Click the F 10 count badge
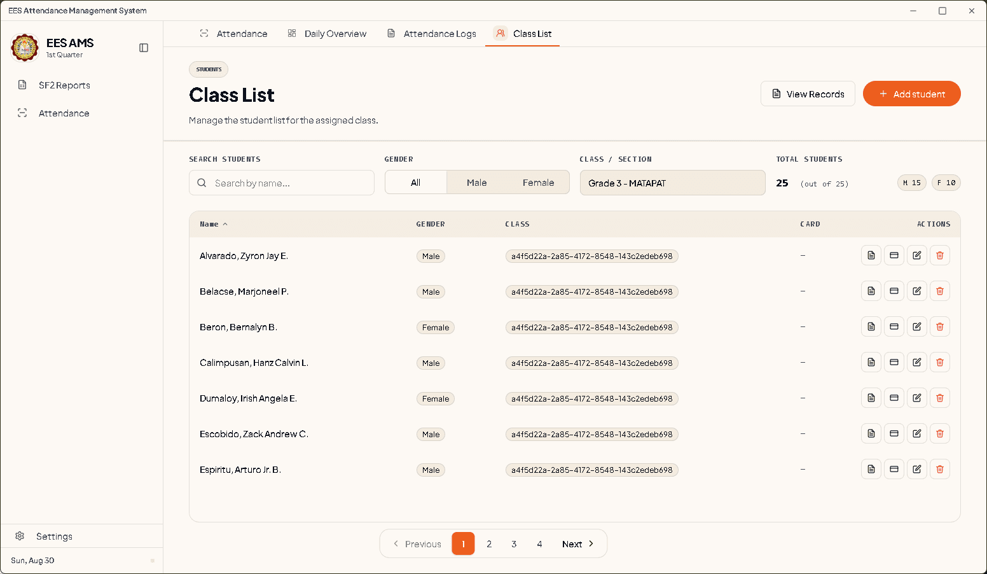This screenshot has height=574, width=987. pos(946,183)
